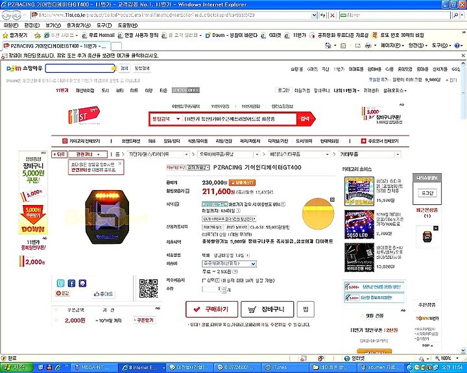This screenshot has height=373, width=467.
Task: Close the popup-blocked information bar
Action: click(463, 56)
